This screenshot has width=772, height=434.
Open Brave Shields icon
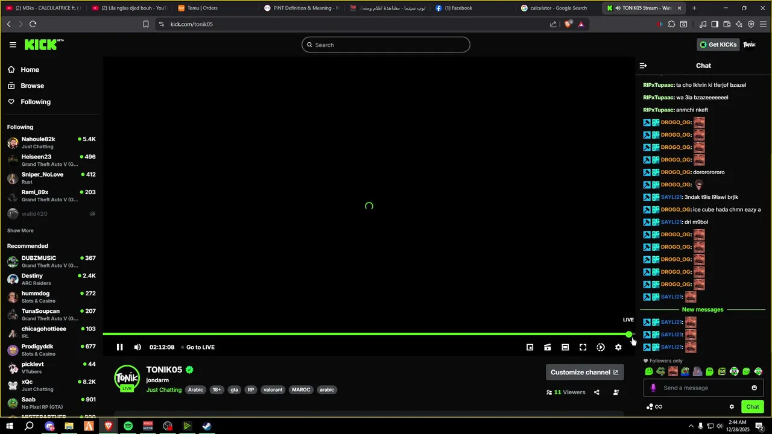click(568, 24)
